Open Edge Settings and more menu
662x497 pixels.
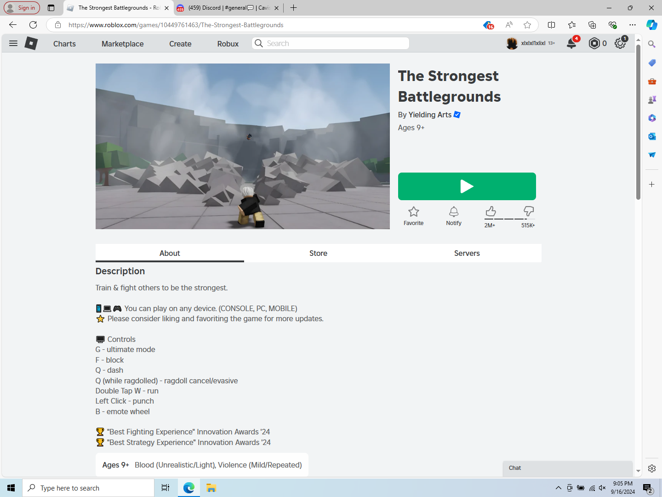coord(633,25)
